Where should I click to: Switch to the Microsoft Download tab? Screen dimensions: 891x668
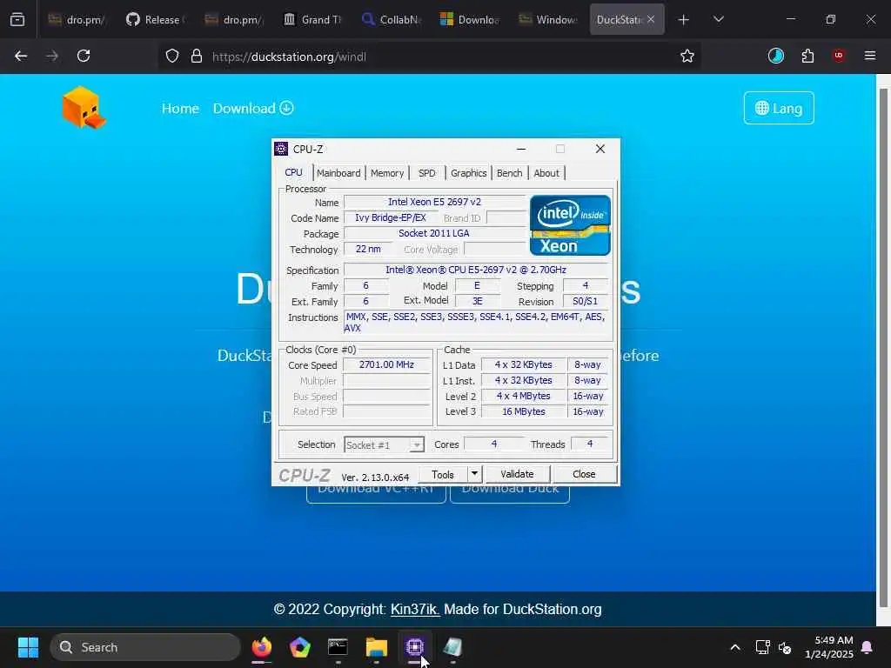click(x=471, y=20)
